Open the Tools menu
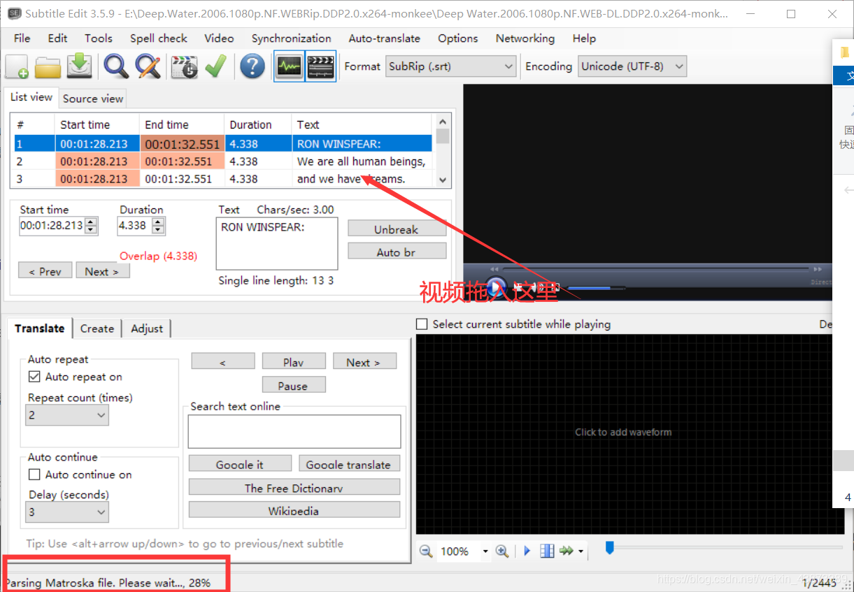The width and height of the screenshot is (854, 592). [99, 38]
